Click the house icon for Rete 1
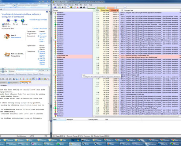 [7, 36]
